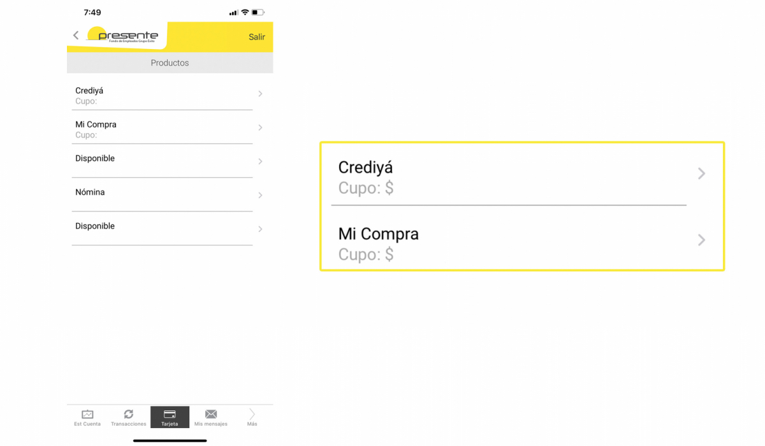This screenshot has width=765, height=446.
Task: Tap the Wi-Fi indicator in the status bar
Action: click(x=245, y=13)
